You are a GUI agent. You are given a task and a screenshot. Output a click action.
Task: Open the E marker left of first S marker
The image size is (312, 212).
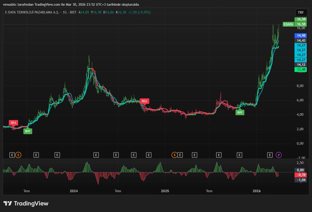(12, 155)
